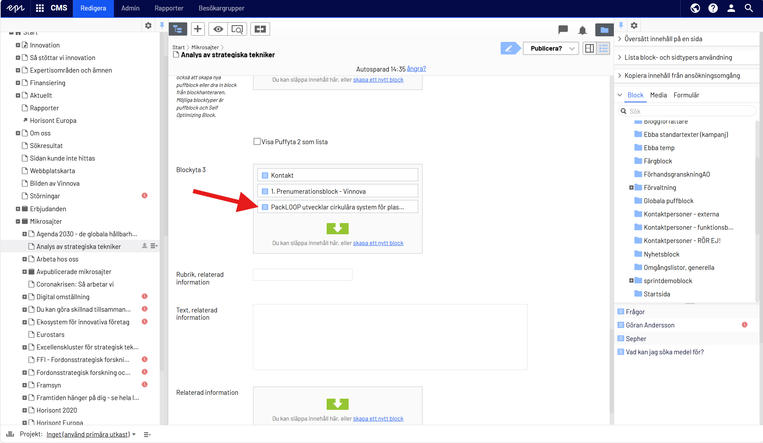The height and width of the screenshot is (443, 763).
Task: Select the Globala puffblock folder
Action: 668,201
